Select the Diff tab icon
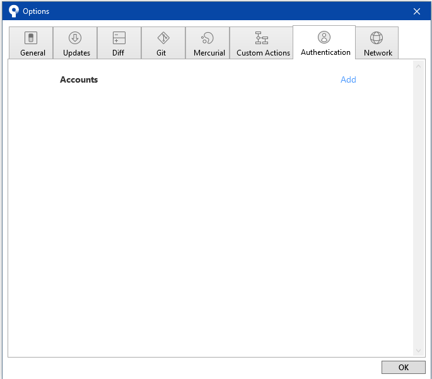The image size is (432, 379). [119, 38]
